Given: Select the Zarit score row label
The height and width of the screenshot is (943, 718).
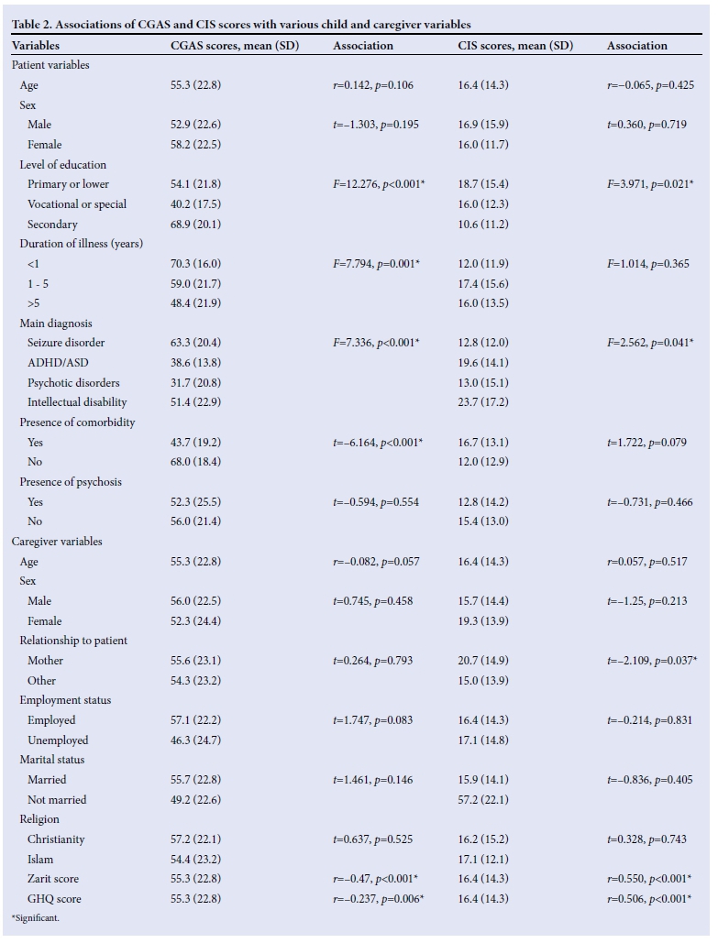Looking at the screenshot, I should coord(53,879).
